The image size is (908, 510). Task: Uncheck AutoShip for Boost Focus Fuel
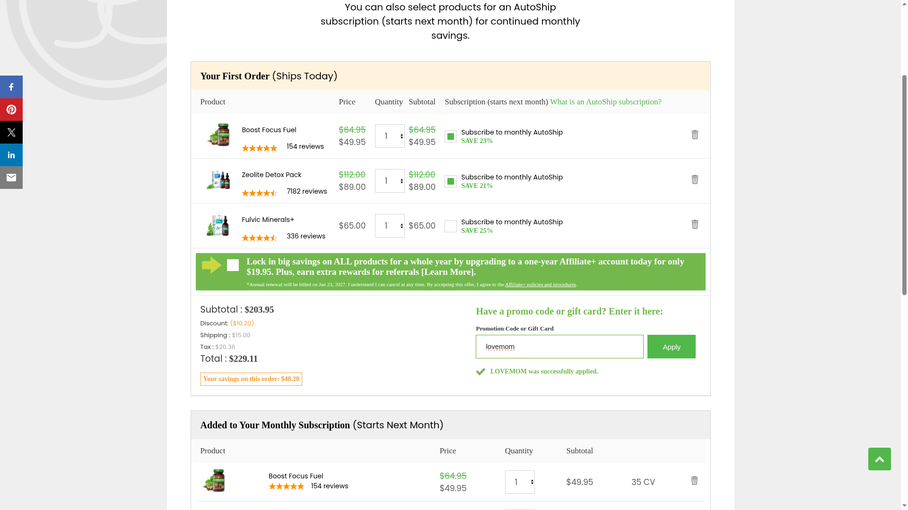(x=450, y=136)
